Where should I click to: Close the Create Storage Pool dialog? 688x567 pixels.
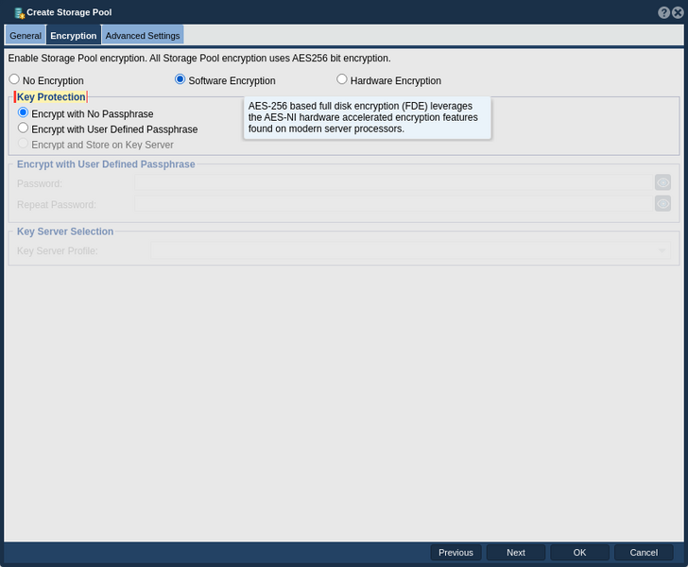678,12
